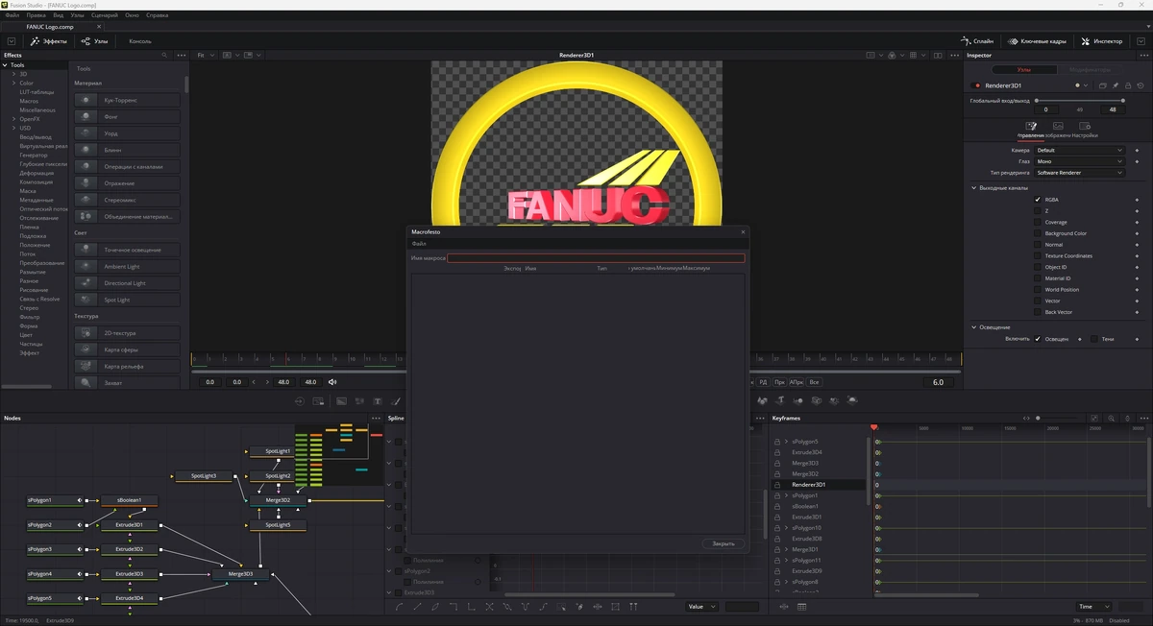Collapse the Освещение section
1153x626 pixels.
point(973,327)
